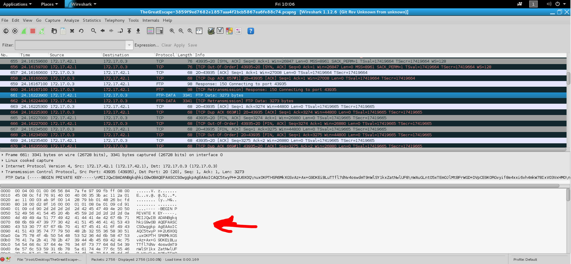This screenshot has height=264, width=571.
Task: Click Expression... filter button
Action: pos(147,45)
